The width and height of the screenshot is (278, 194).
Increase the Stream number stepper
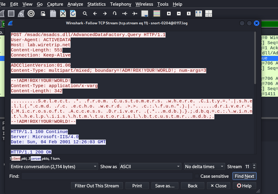[254, 165]
